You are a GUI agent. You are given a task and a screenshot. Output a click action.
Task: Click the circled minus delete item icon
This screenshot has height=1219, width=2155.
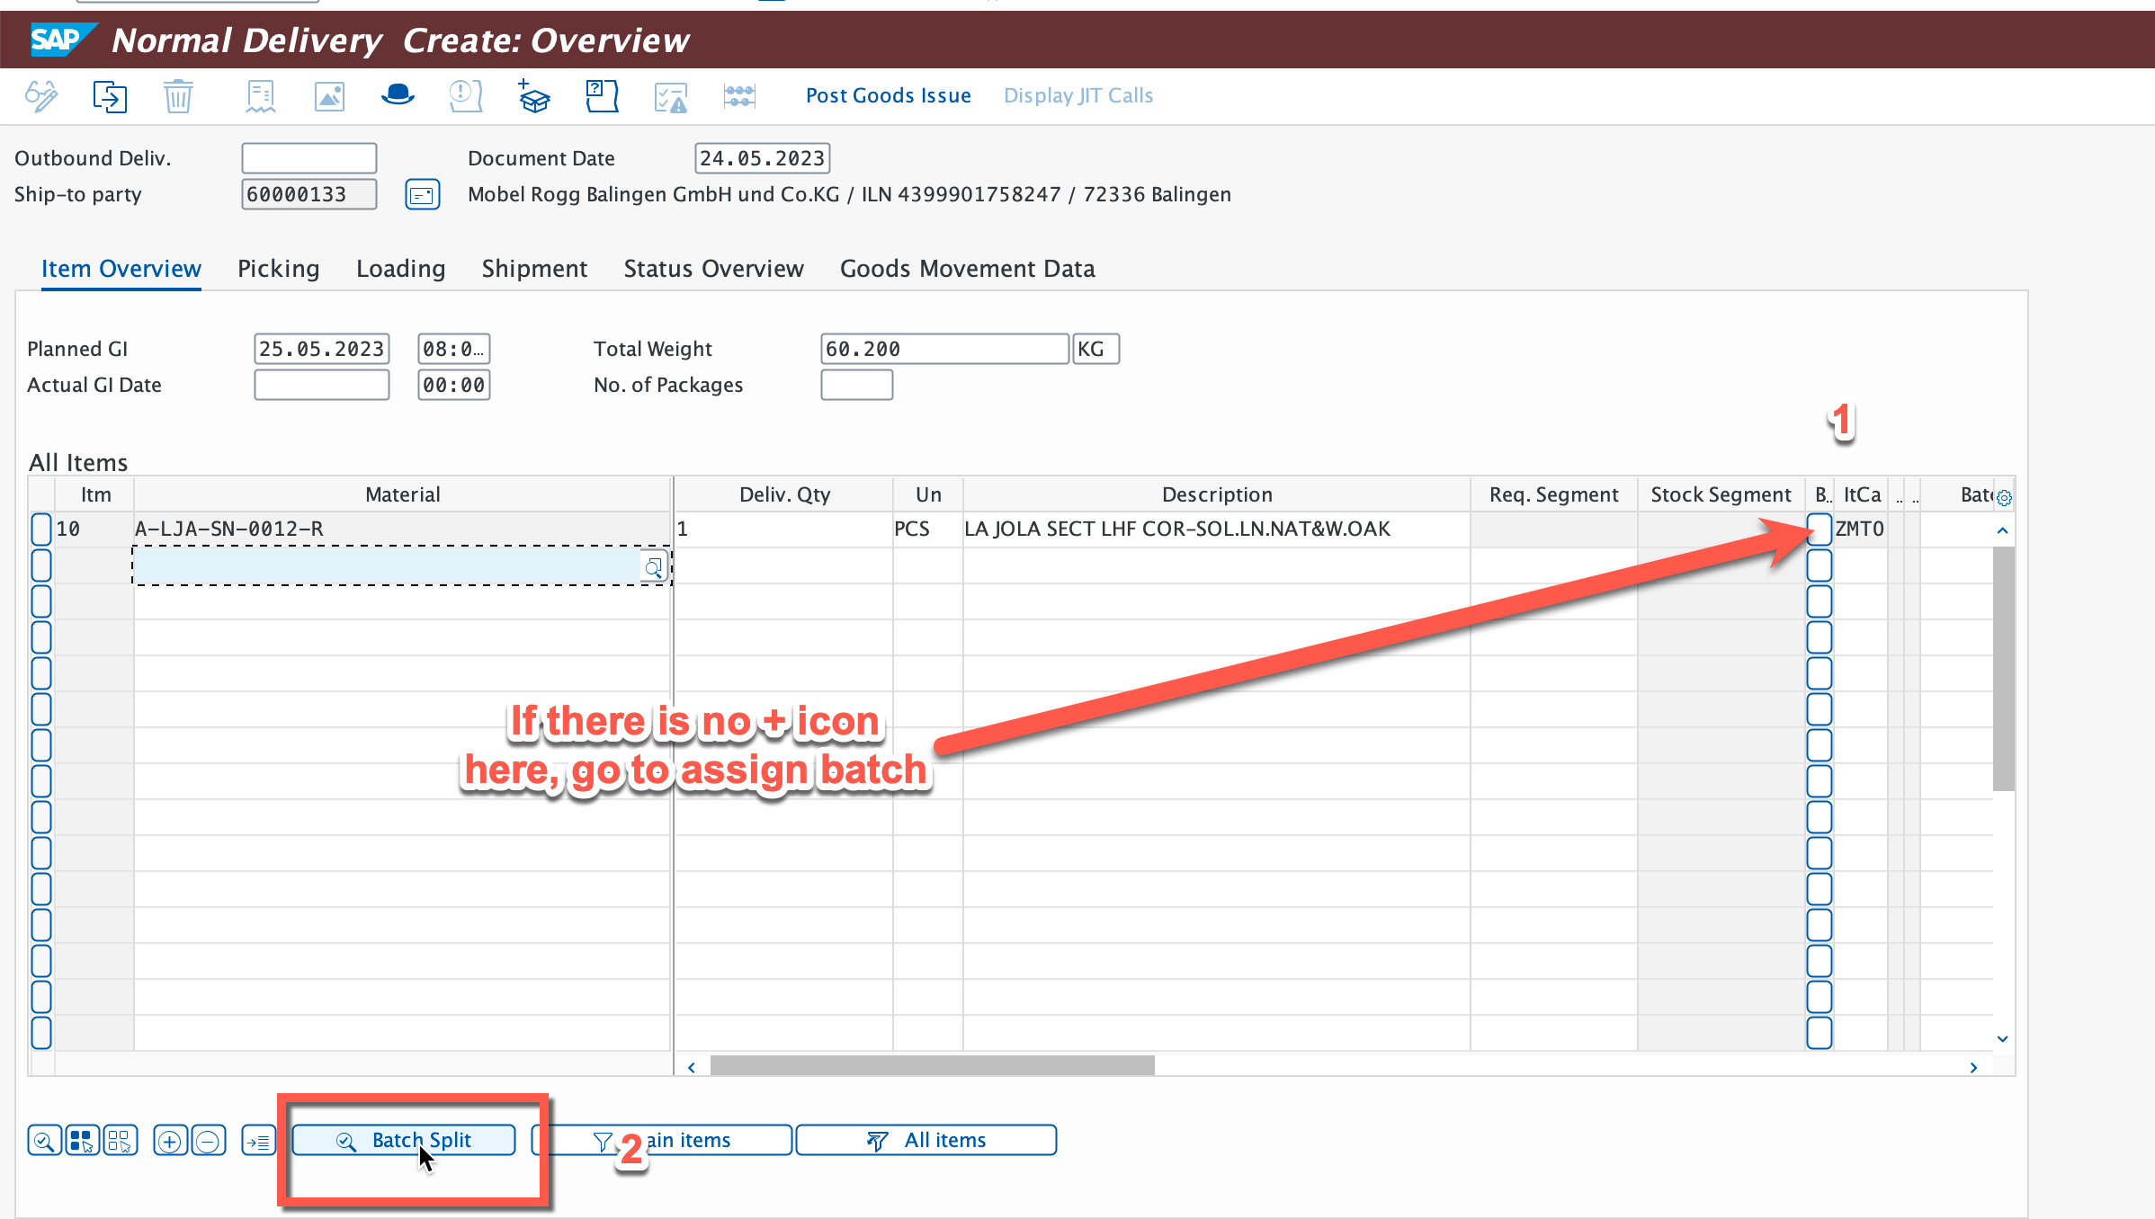point(208,1141)
